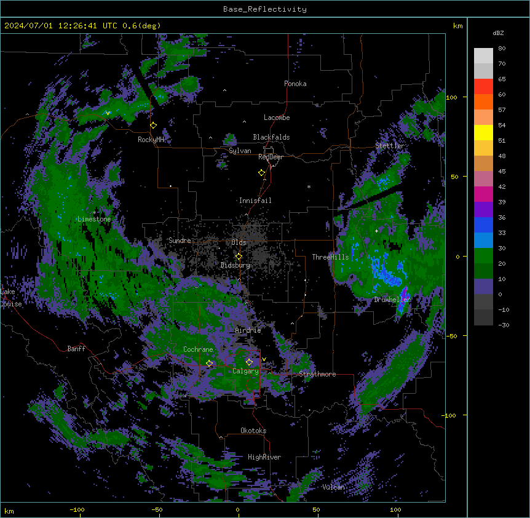Click the yellow station marker near RockyMH
Image resolution: width=530 pixels, height=518 pixels.
click(x=154, y=126)
